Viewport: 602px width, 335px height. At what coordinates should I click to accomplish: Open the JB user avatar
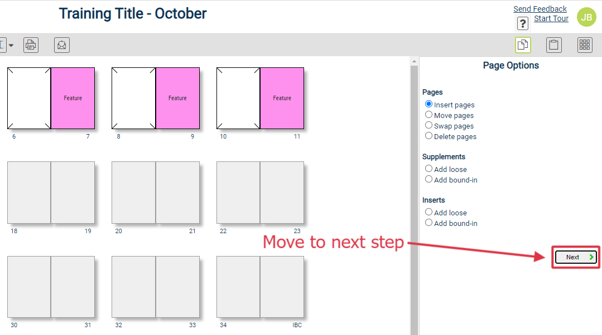586,17
